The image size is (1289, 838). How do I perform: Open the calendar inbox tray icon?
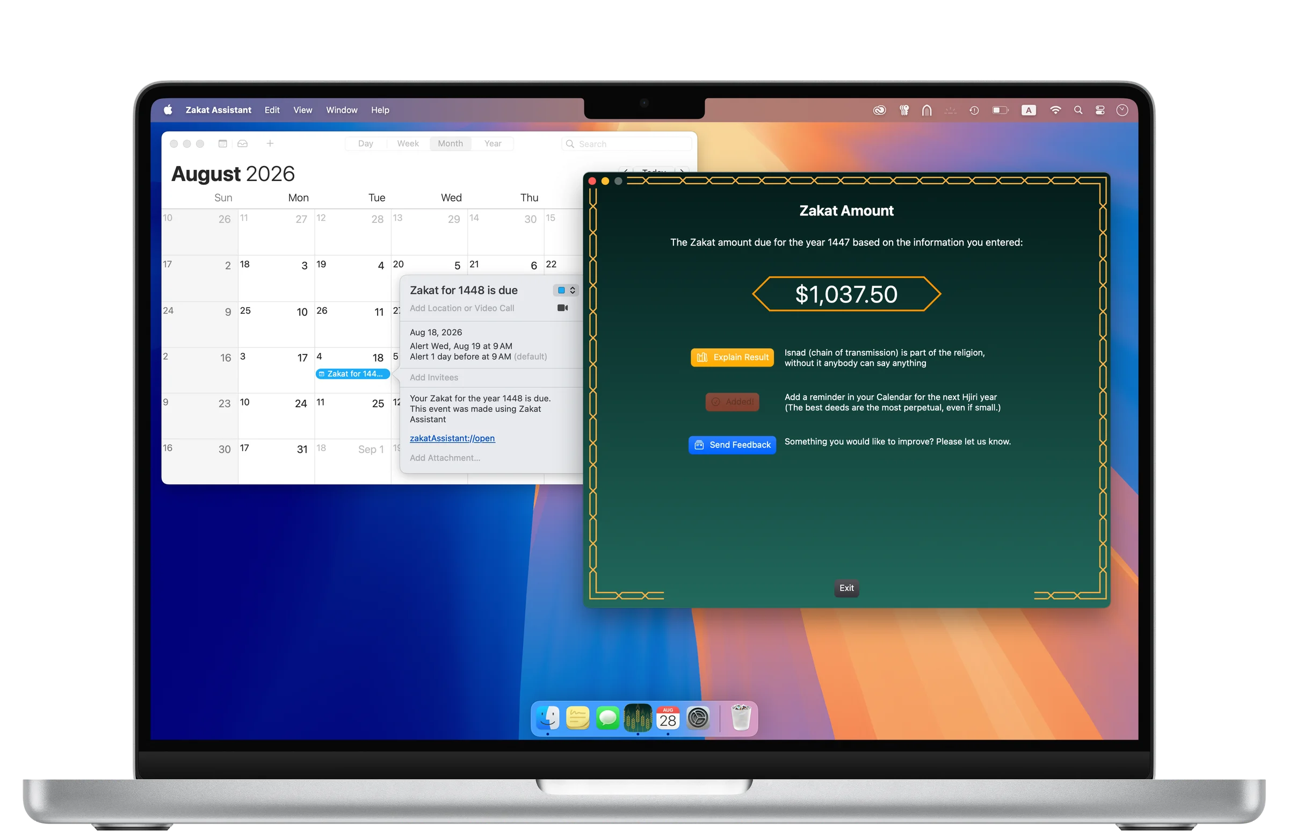[x=243, y=143]
